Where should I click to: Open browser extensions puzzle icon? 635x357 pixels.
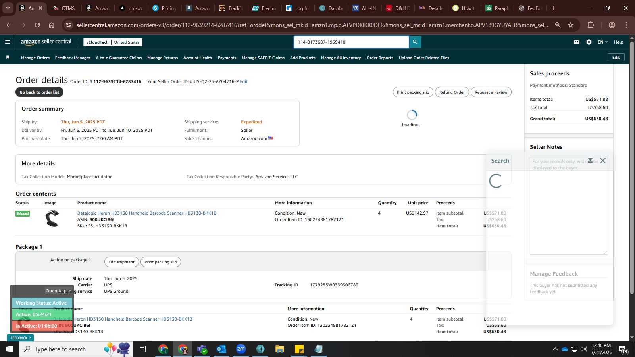click(591, 25)
